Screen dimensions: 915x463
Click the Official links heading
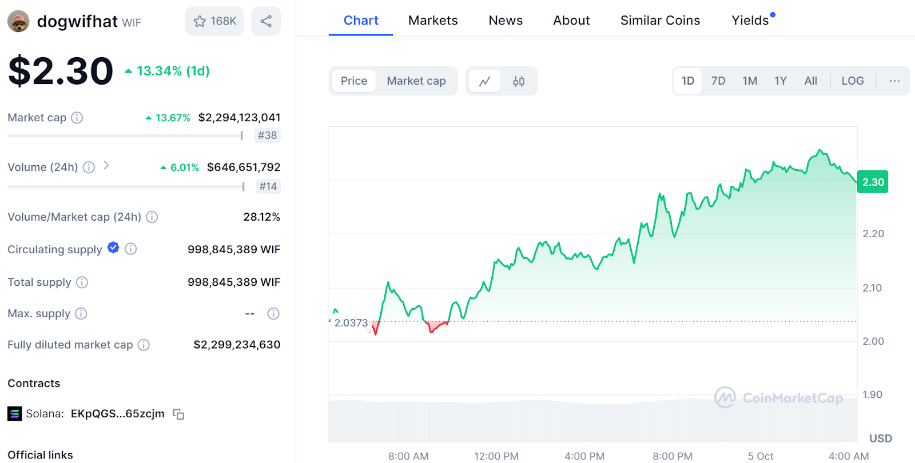[x=40, y=455]
